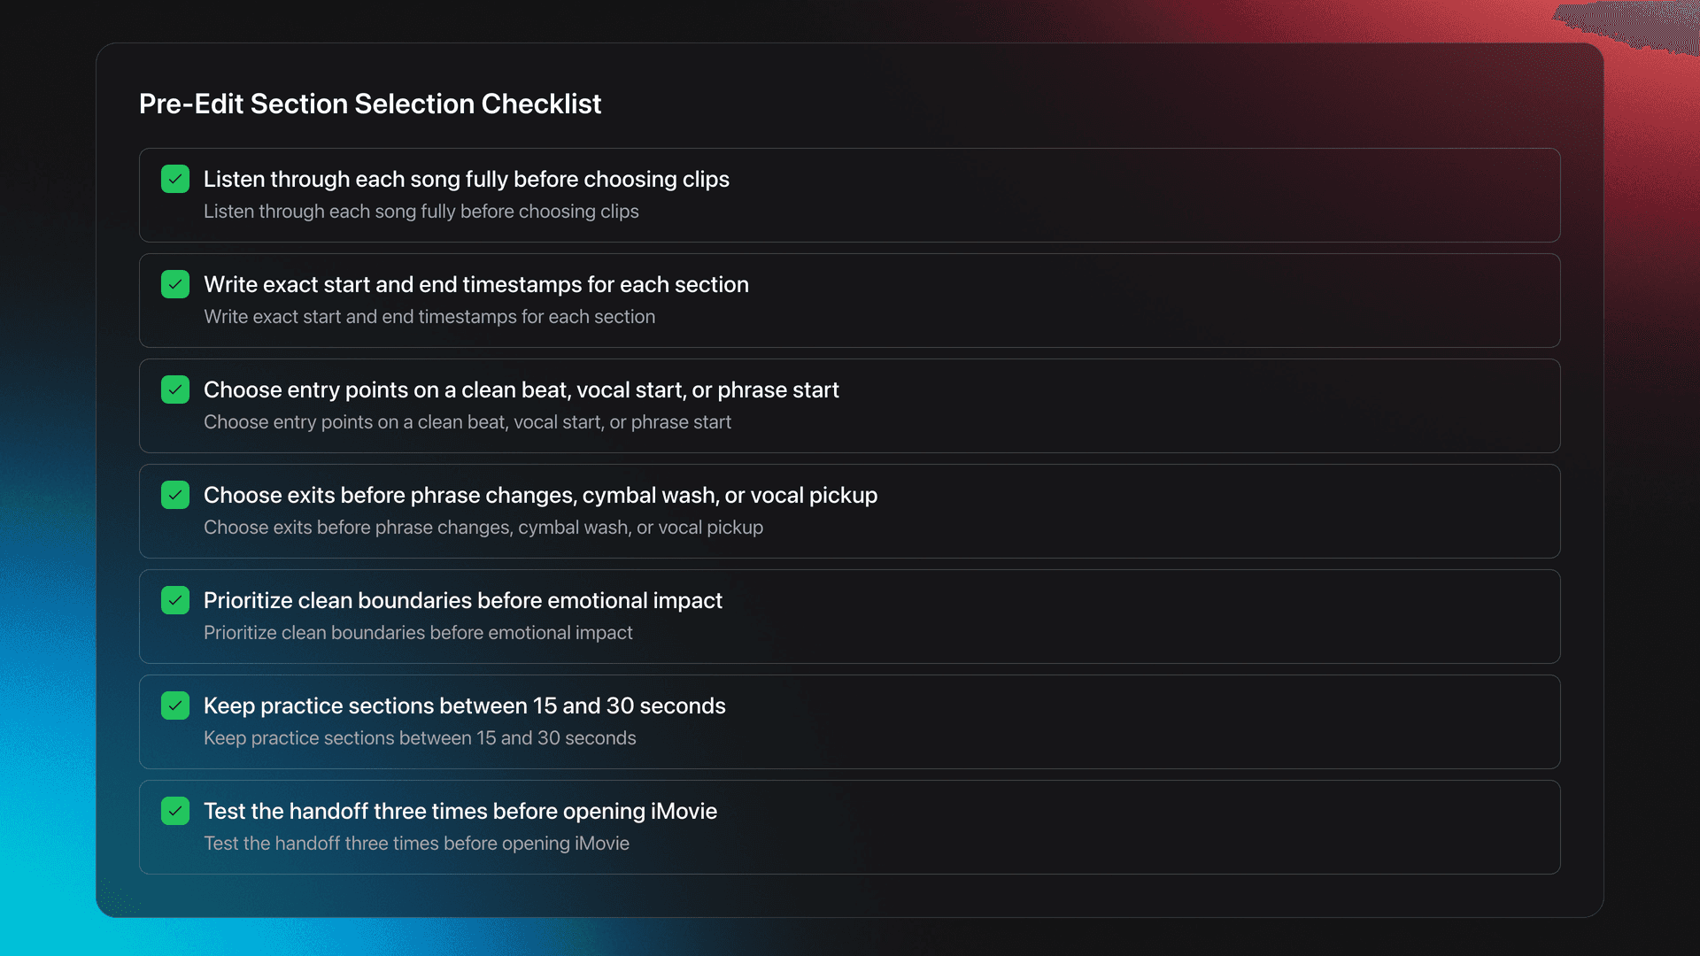Click the gray subtitle under 'Listen through each song'
The width and height of the screenshot is (1700, 956).
(421, 212)
